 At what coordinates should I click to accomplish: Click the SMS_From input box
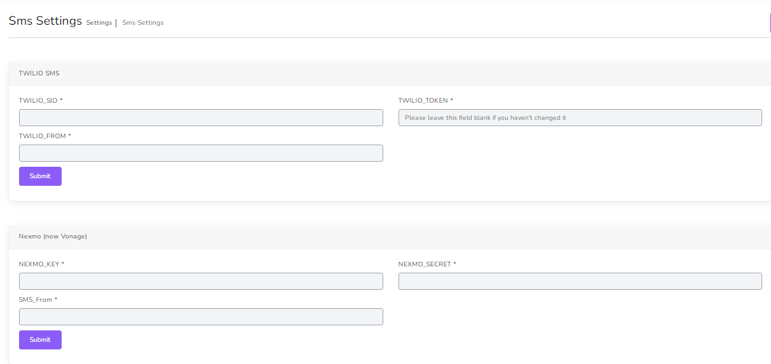201,316
